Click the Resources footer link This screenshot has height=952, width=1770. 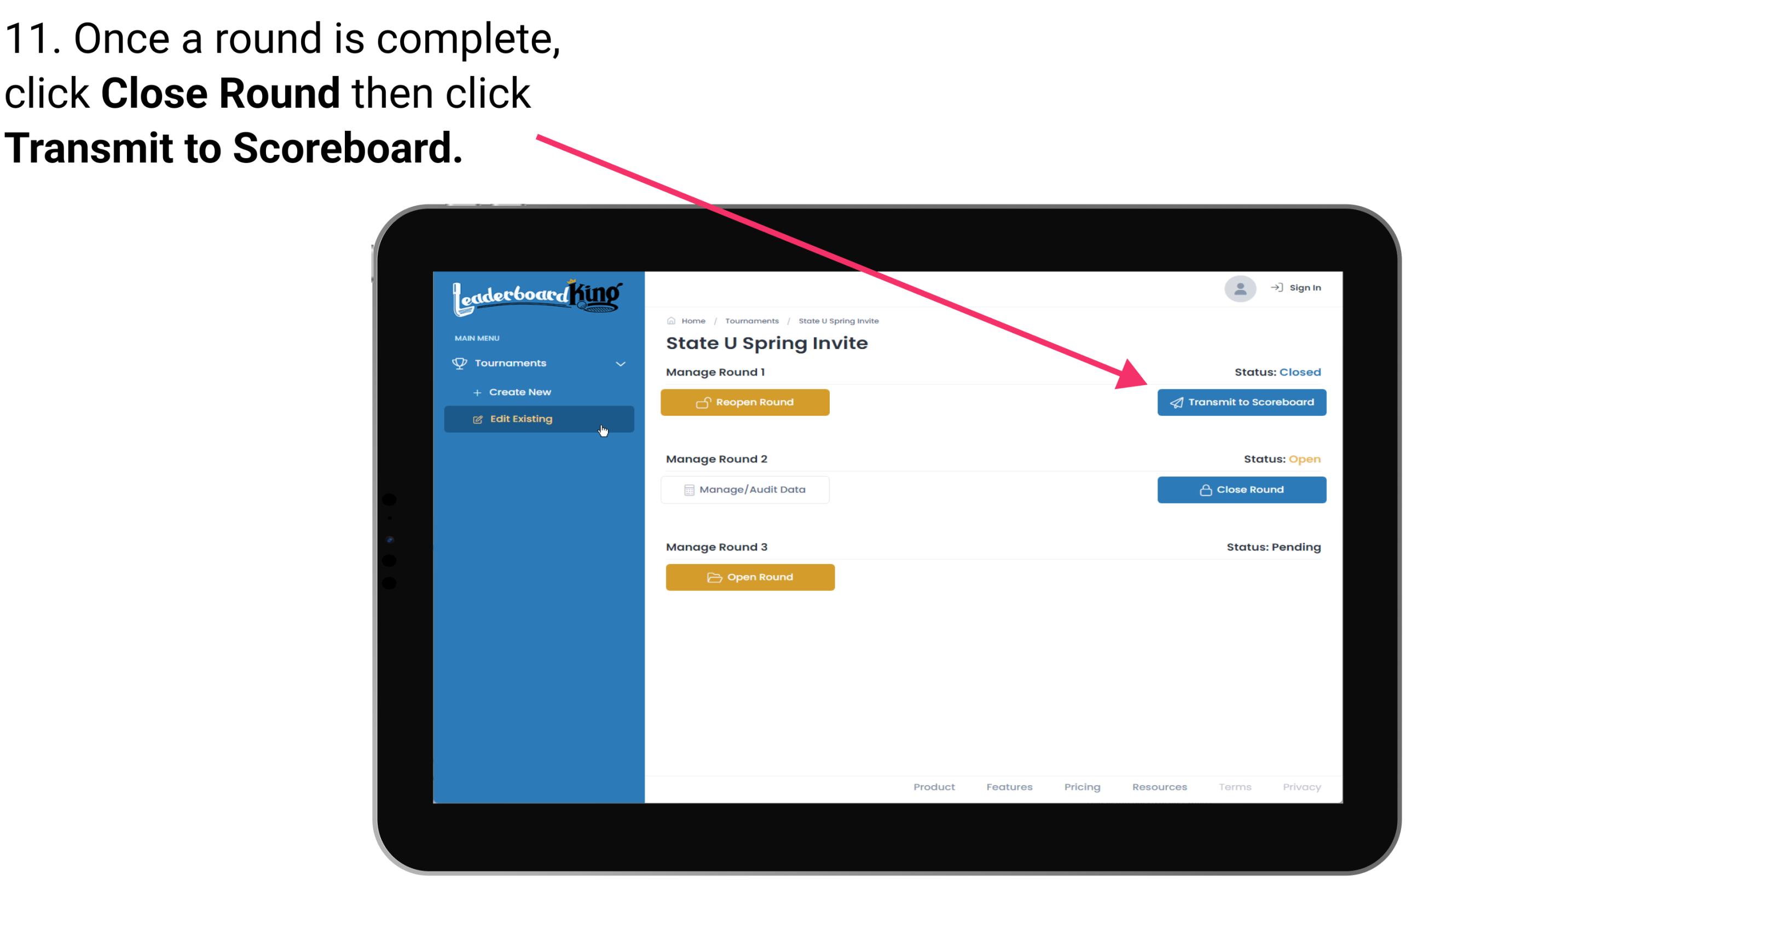pyautogui.click(x=1158, y=787)
